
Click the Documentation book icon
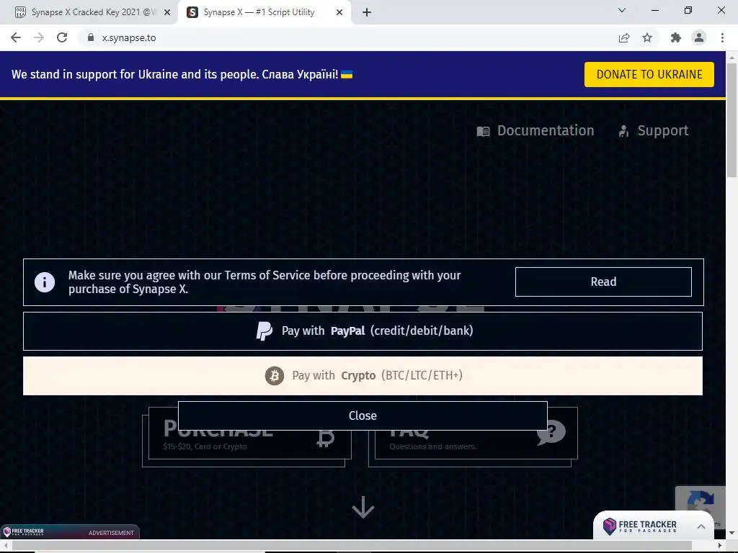pyautogui.click(x=484, y=131)
